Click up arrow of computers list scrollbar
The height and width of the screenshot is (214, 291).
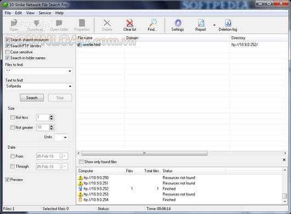point(285,170)
